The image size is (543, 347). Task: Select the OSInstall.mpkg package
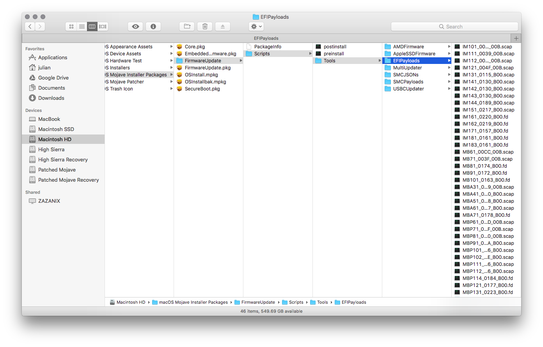click(208, 74)
